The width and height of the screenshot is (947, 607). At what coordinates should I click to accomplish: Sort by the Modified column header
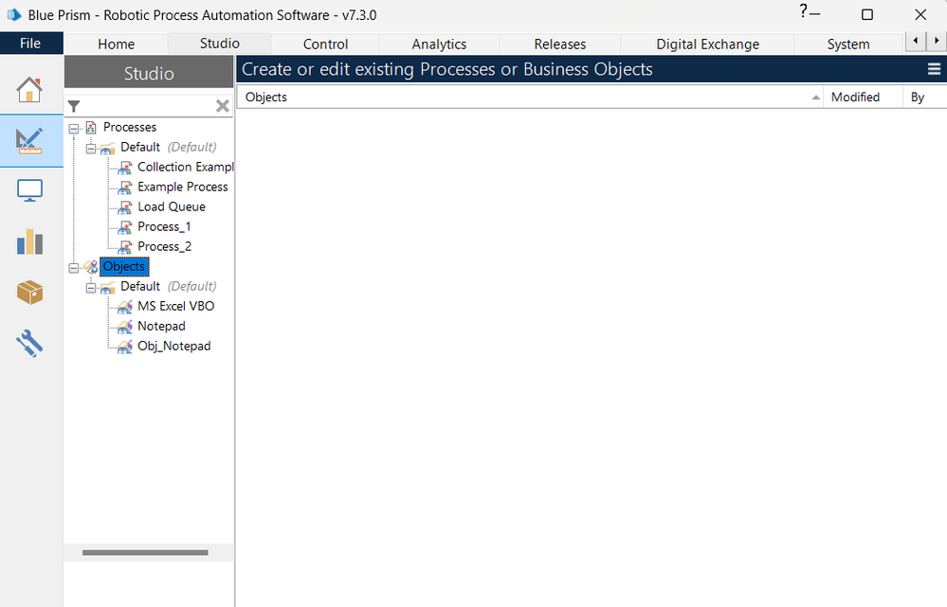[863, 98]
